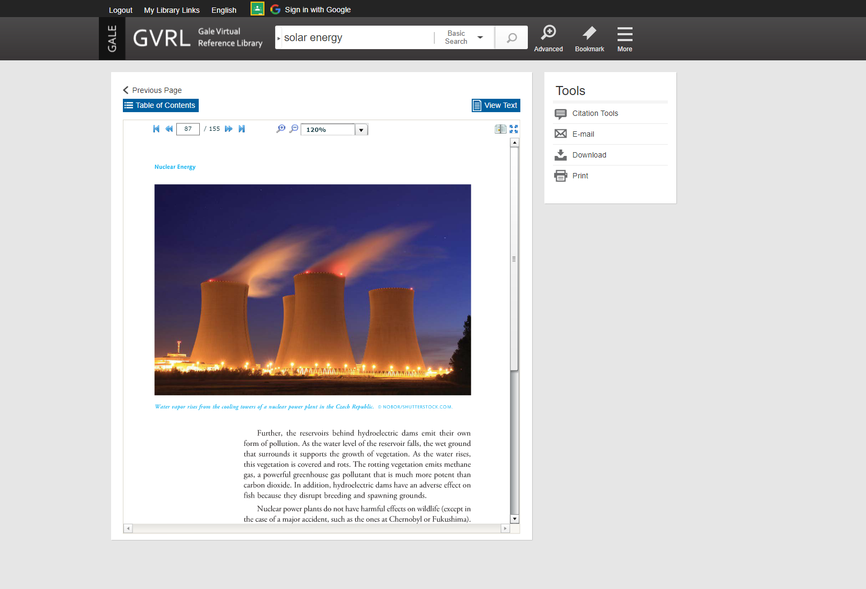Image resolution: width=866 pixels, height=589 pixels.
Task: Open the zoom percentage dropdown
Action: click(361, 130)
